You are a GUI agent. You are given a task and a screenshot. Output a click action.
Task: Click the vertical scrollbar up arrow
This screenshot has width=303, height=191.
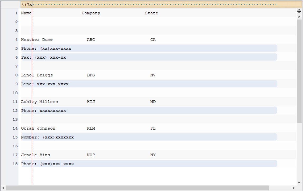tap(299, 17)
